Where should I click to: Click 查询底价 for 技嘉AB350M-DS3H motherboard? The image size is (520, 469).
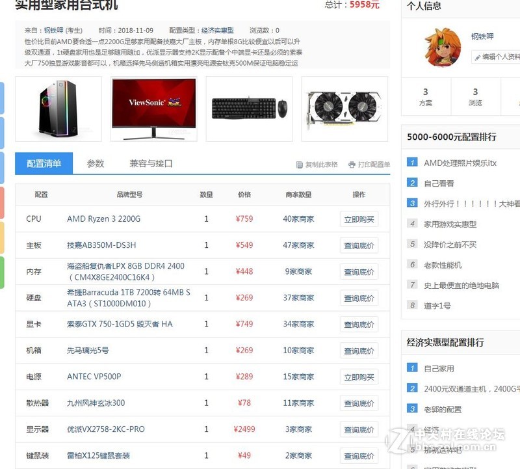[359, 246]
